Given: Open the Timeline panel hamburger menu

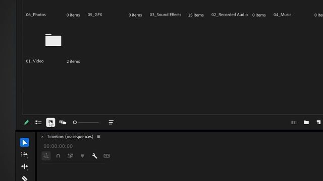Looking at the screenshot, I should point(98,136).
